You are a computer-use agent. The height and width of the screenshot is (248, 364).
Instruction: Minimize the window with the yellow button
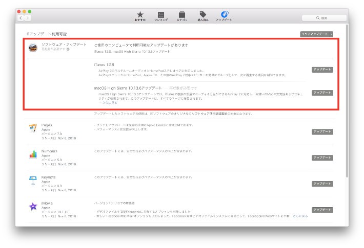coord(24,12)
